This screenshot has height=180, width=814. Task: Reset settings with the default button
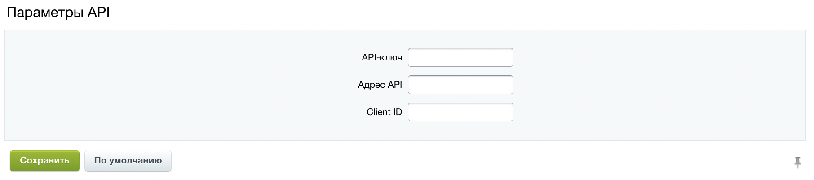tap(128, 161)
